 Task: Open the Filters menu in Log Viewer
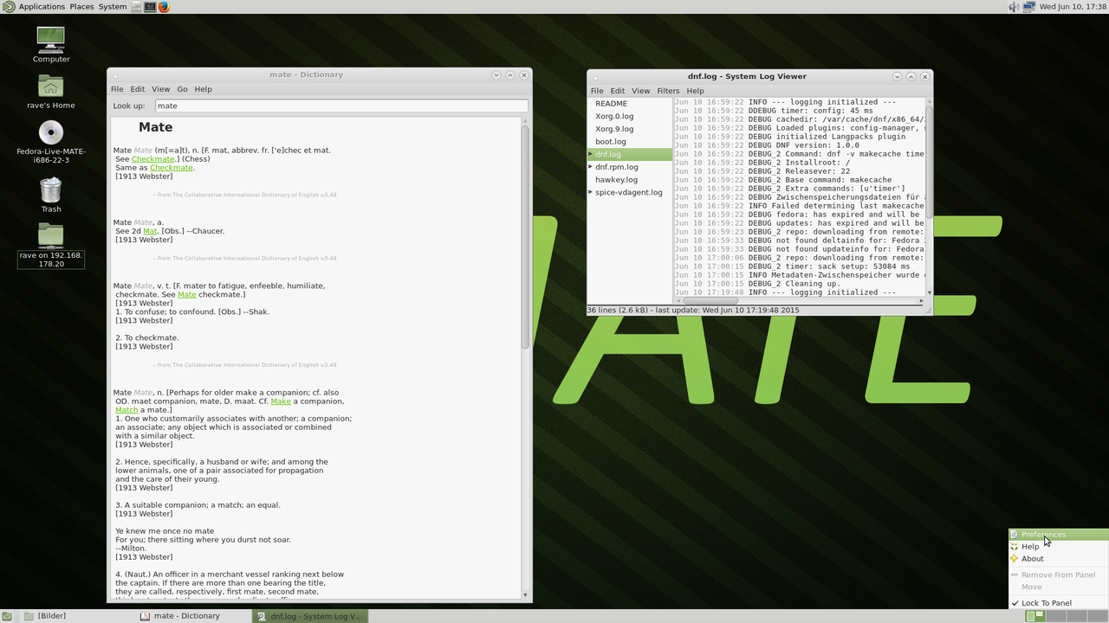pos(668,91)
